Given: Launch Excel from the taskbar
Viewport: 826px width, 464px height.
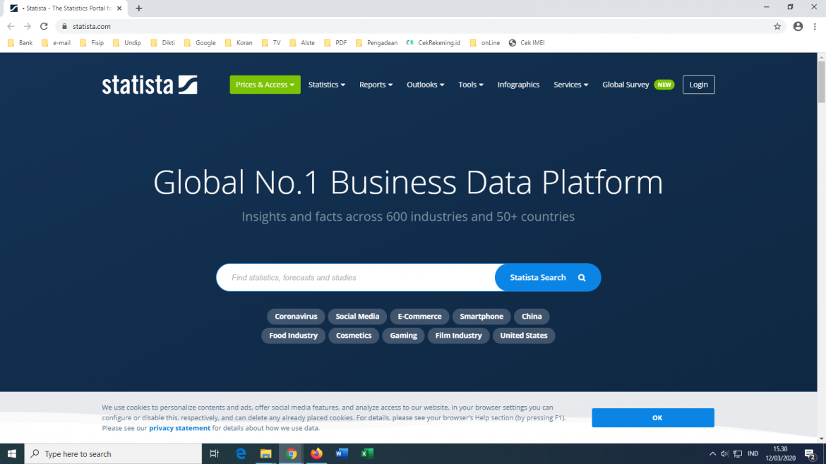Looking at the screenshot, I should [x=366, y=453].
